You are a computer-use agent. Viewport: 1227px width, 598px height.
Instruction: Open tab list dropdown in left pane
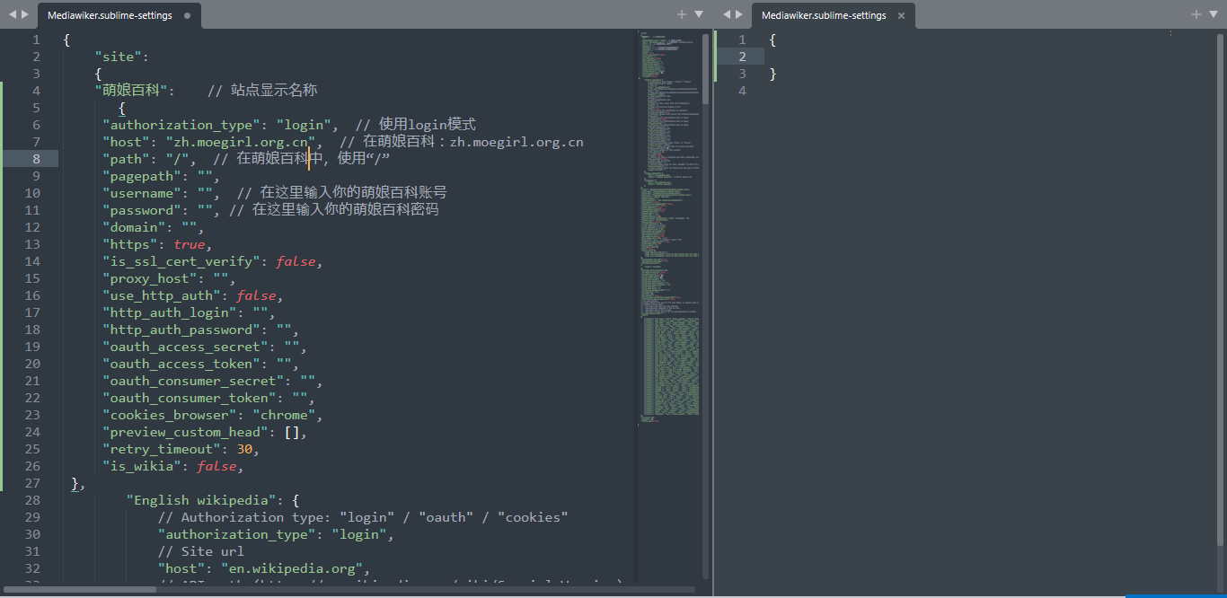click(699, 14)
